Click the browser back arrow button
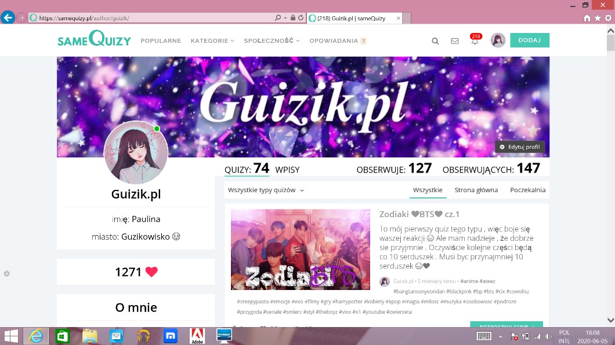615x345 pixels. coord(8,18)
